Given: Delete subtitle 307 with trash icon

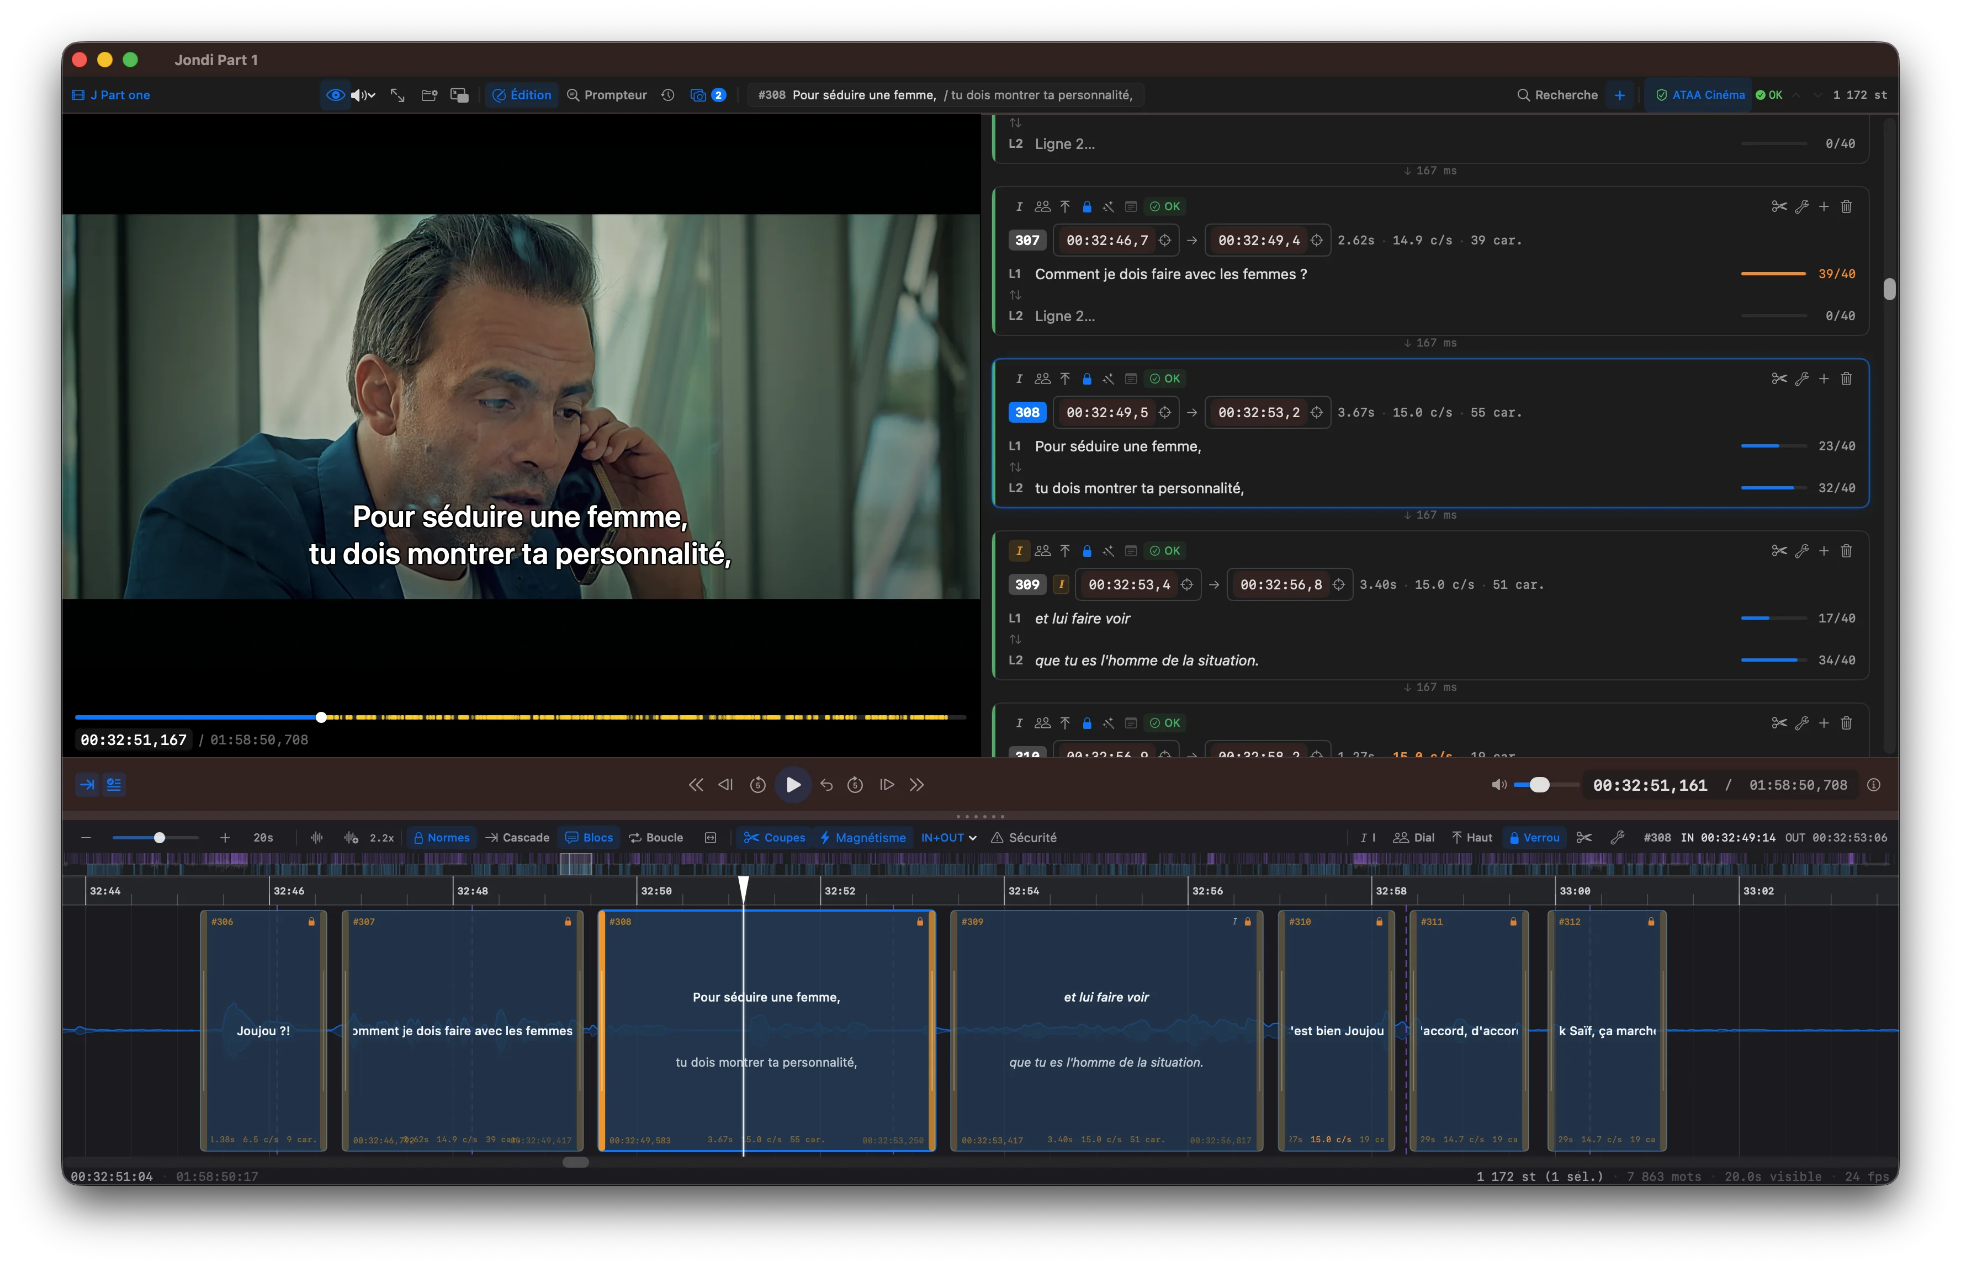Looking at the screenshot, I should point(1846,206).
